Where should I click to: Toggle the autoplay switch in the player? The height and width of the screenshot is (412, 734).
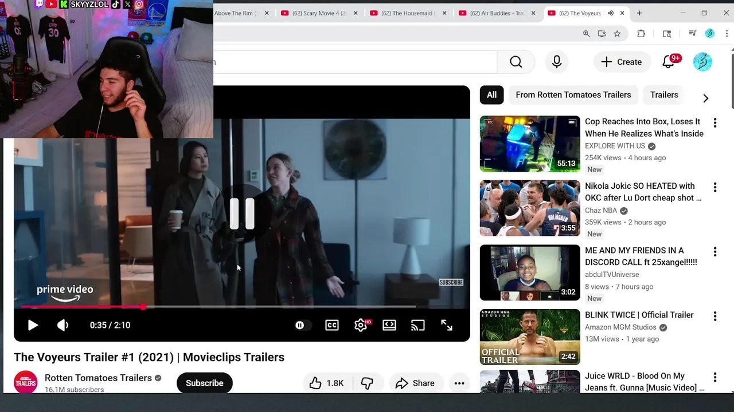pyautogui.click(x=303, y=325)
